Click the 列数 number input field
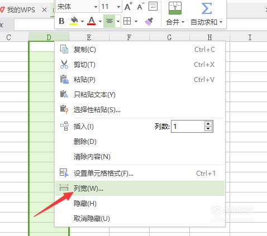Image resolution: width=267 pixels, height=236 pixels. click(x=188, y=127)
